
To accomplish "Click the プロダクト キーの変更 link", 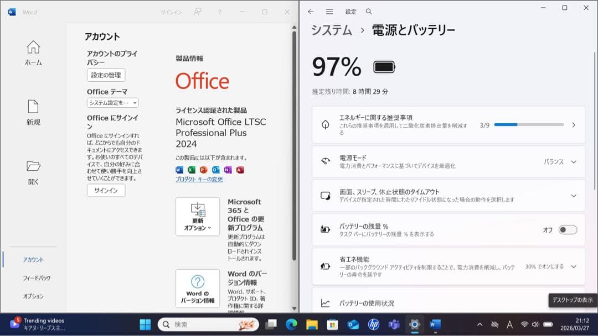I will coord(199,179).
